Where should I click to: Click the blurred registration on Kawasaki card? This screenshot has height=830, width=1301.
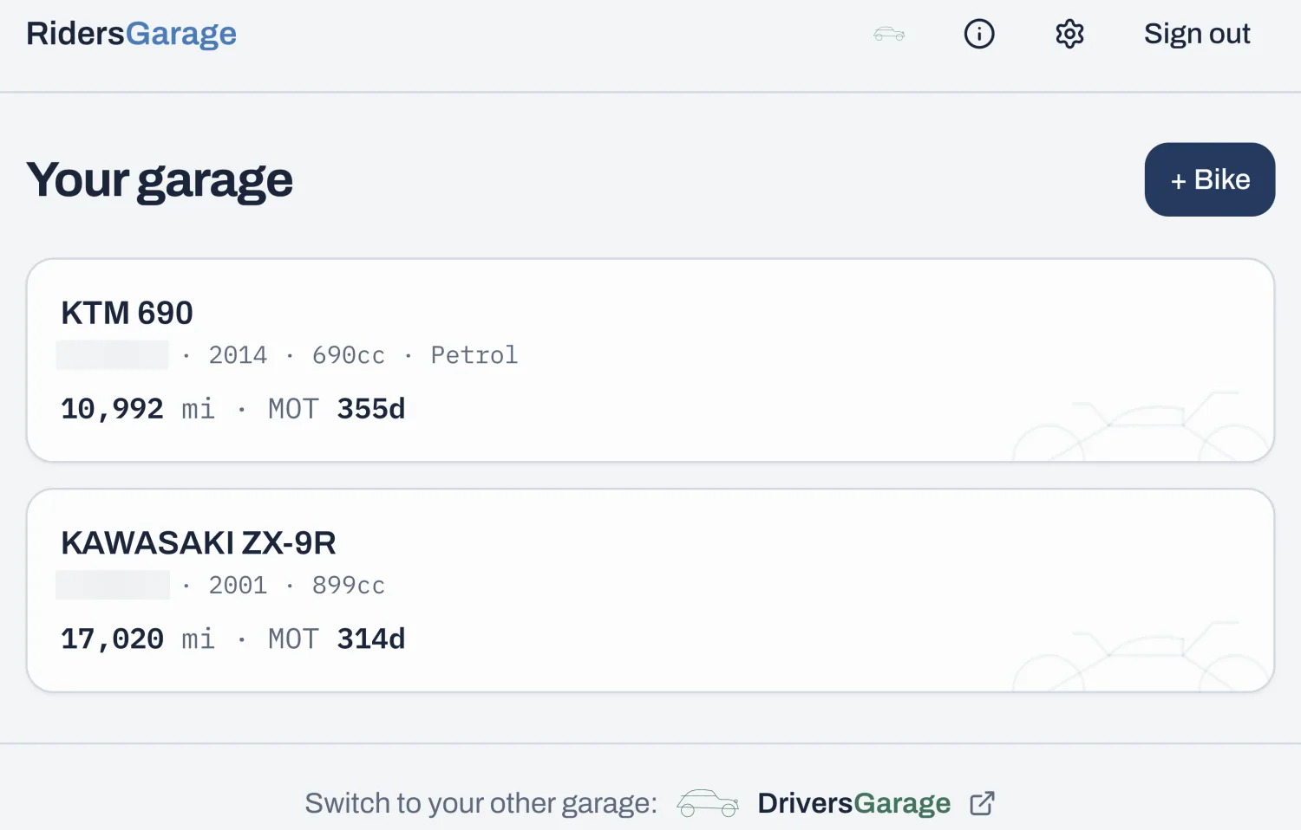pos(113,585)
